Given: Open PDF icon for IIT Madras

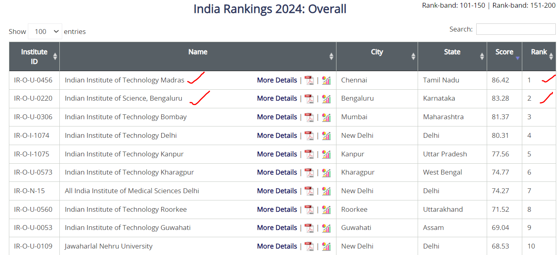Looking at the screenshot, I should 309,80.
